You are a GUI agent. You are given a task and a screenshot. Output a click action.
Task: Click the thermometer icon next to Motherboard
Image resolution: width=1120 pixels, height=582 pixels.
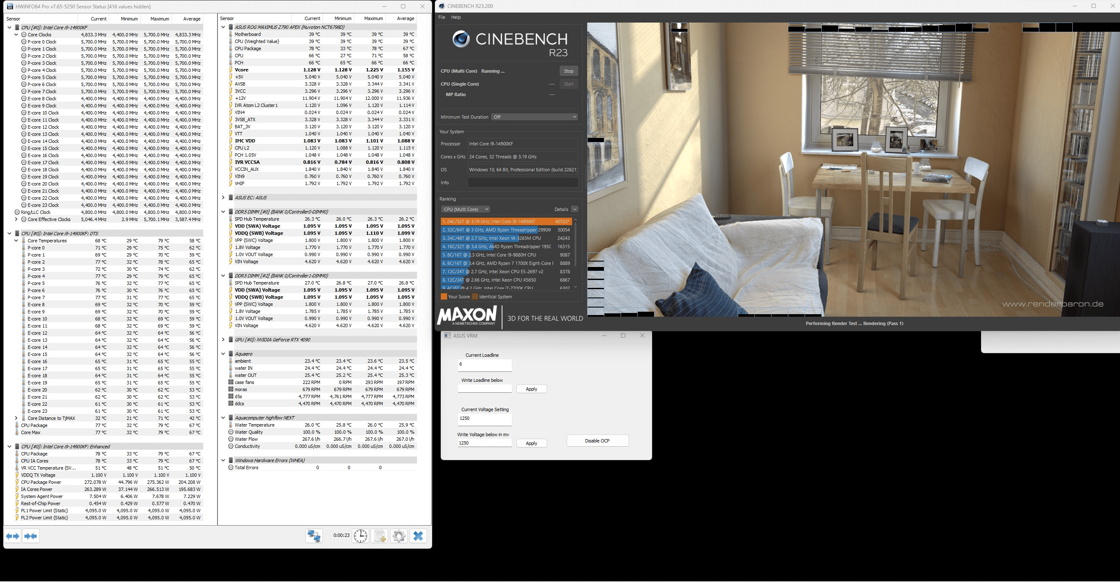click(x=230, y=34)
